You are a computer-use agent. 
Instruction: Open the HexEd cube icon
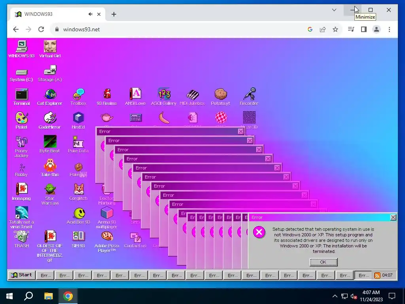click(78, 121)
